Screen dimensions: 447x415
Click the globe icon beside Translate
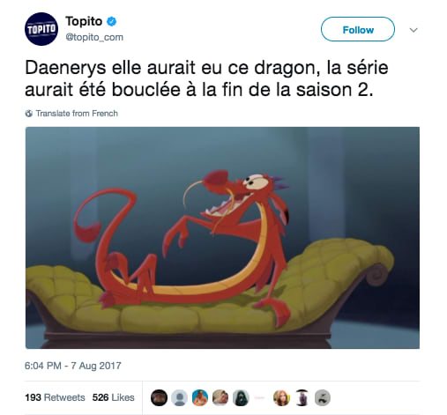[29, 114]
